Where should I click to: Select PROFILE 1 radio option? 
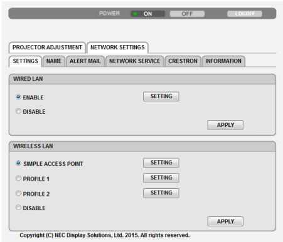[18, 178]
